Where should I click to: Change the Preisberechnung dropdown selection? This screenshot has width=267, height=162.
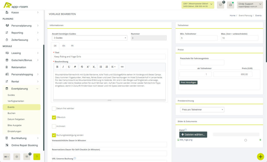(202, 109)
